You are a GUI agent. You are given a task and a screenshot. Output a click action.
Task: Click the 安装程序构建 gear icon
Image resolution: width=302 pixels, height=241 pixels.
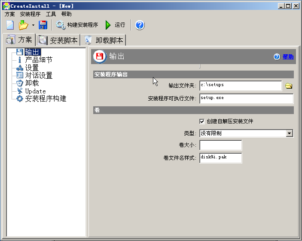[x=20, y=99]
